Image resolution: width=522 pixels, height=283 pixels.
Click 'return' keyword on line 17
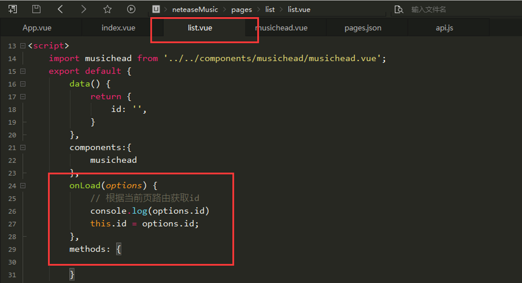(106, 97)
